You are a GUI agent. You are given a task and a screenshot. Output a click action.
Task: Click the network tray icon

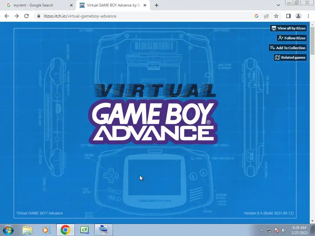tap(269, 230)
